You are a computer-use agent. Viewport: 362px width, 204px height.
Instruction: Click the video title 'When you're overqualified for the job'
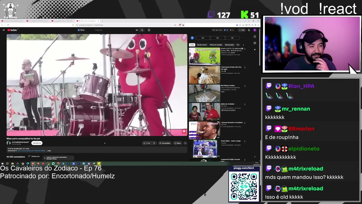pos(23,139)
